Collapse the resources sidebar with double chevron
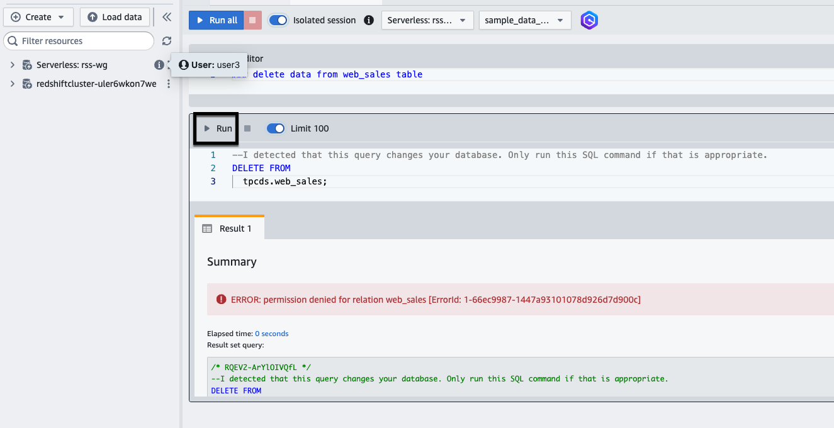 (x=167, y=17)
